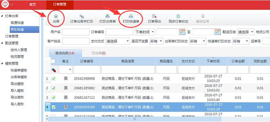This screenshot has width=270, height=122.
Task: Click 订单出库并打印 toolbar icon
Action: (81, 16)
